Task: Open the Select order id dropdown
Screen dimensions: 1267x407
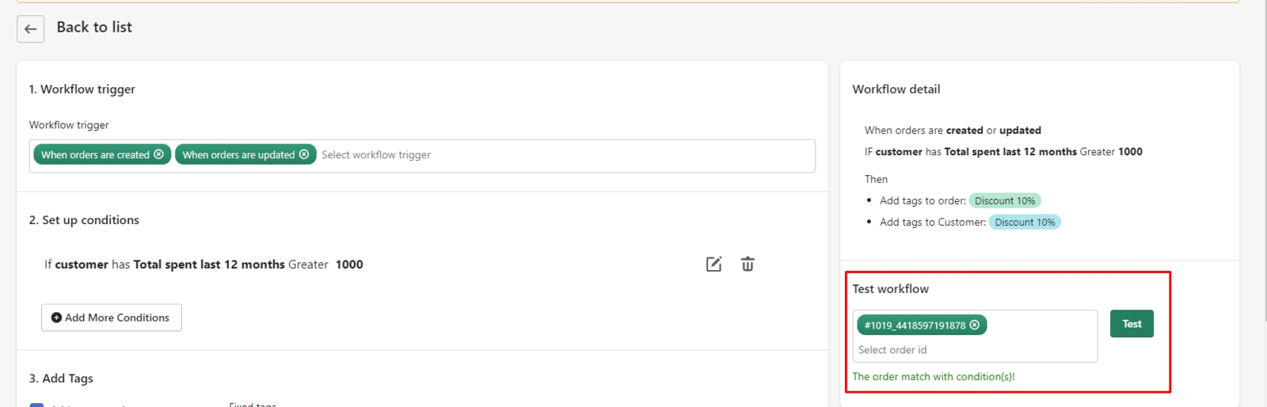Action: 974,350
